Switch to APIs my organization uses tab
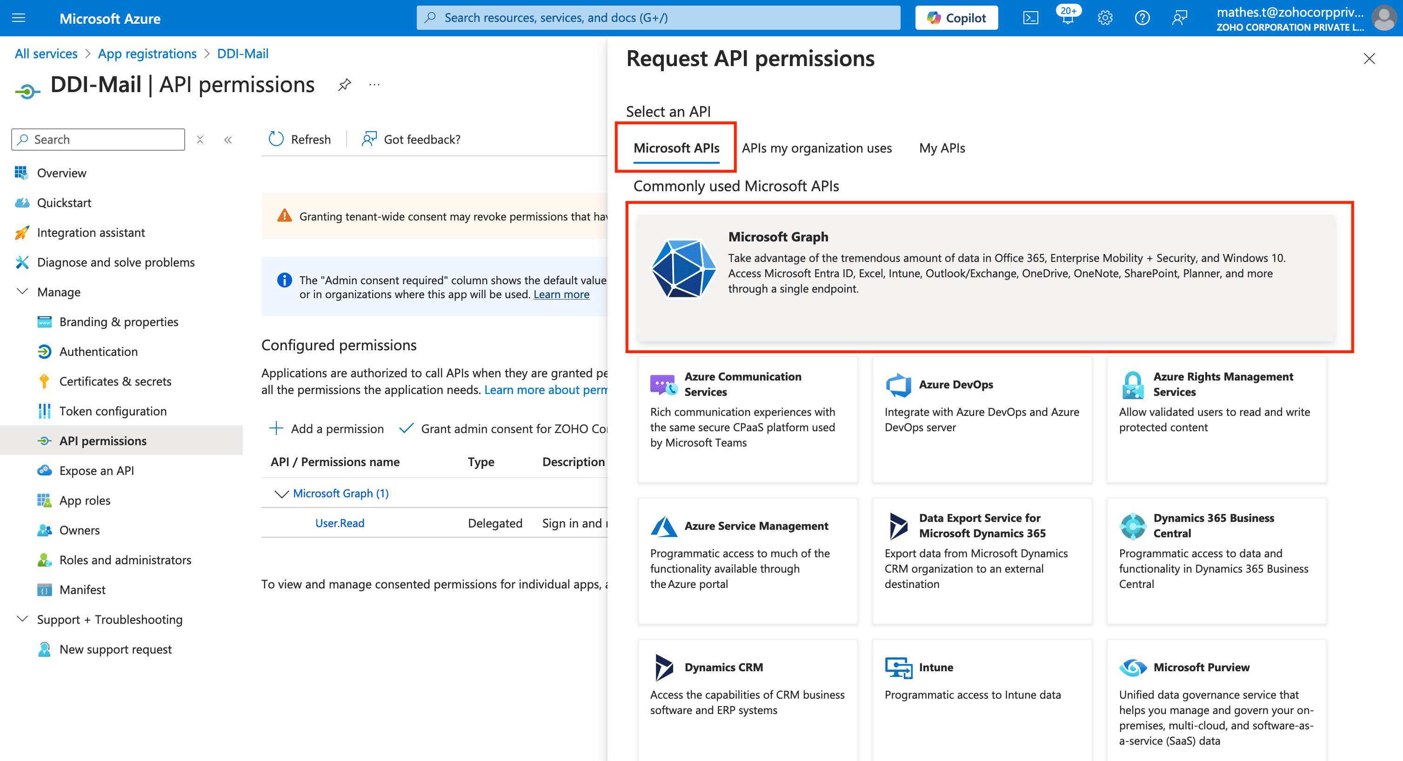 click(x=816, y=148)
